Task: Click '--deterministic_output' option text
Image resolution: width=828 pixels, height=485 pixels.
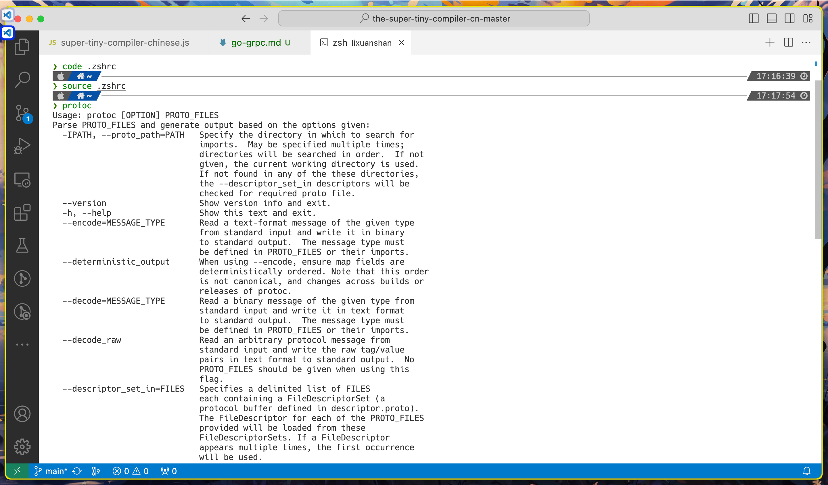Action: click(x=116, y=262)
